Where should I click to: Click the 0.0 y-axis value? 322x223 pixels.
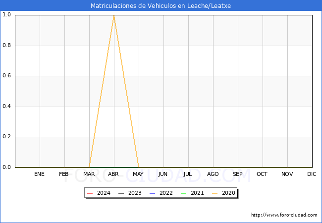click(x=6, y=167)
